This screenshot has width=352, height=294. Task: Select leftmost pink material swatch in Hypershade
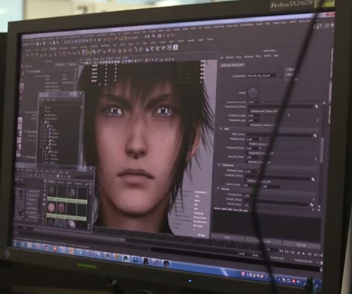(x=52, y=208)
